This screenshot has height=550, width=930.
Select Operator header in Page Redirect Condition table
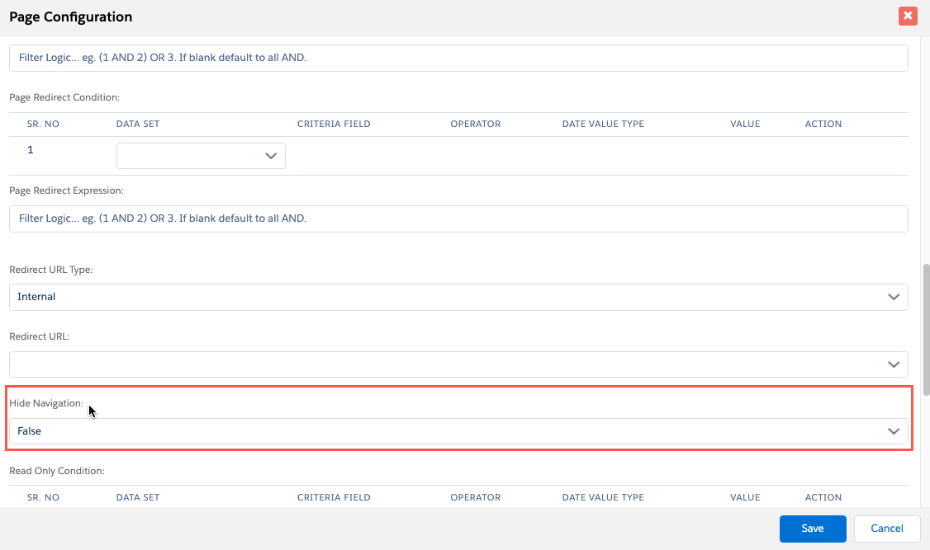[x=475, y=124]
